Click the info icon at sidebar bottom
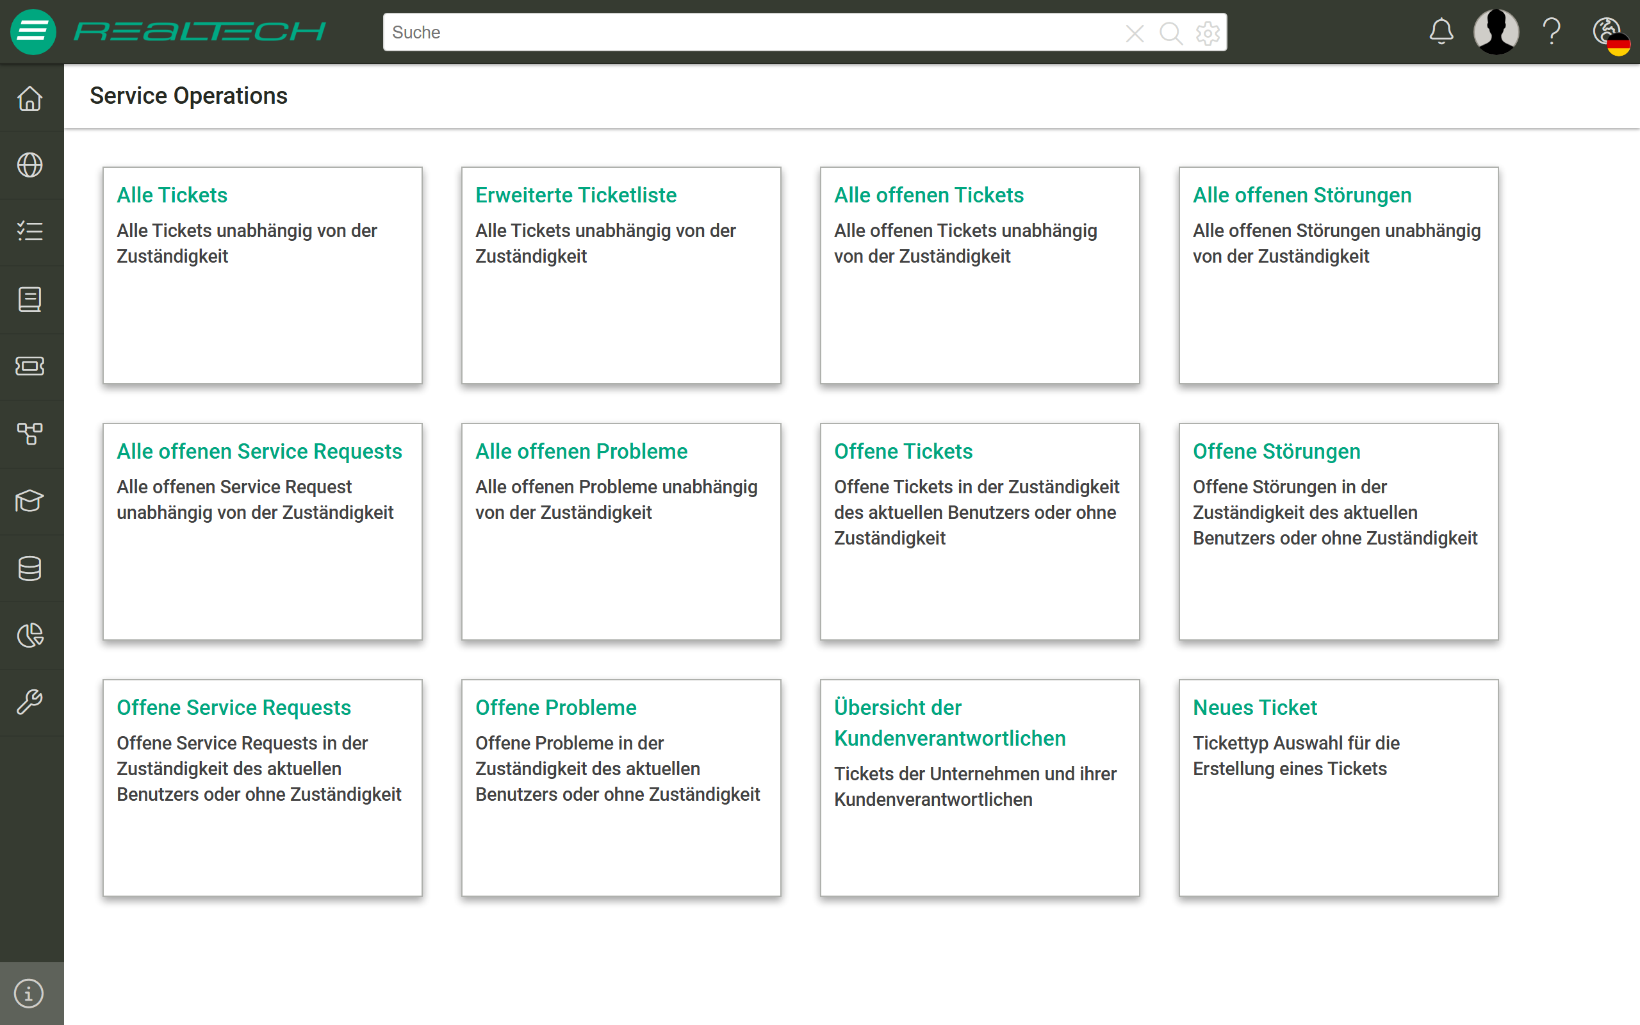Viewport: 1640px width, 1025px height. [x=28, y=994]
